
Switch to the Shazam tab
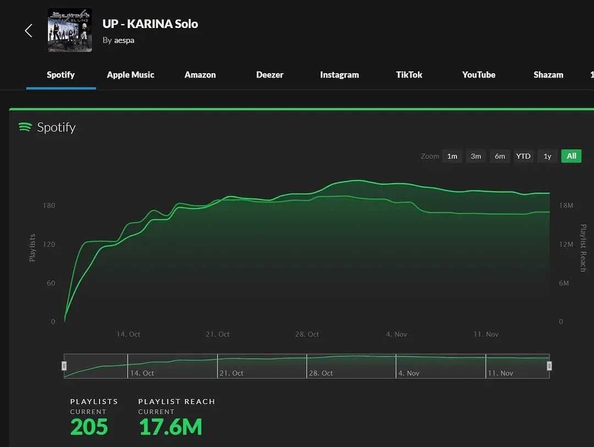tap(548, 75)
